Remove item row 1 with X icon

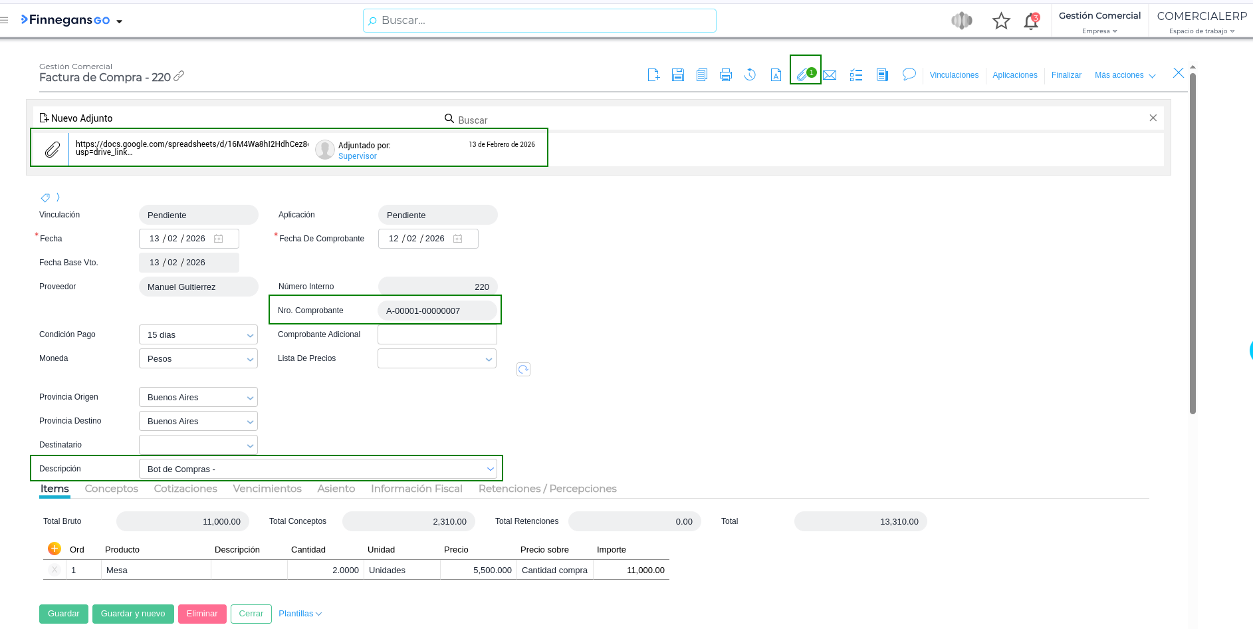(55, 570)
